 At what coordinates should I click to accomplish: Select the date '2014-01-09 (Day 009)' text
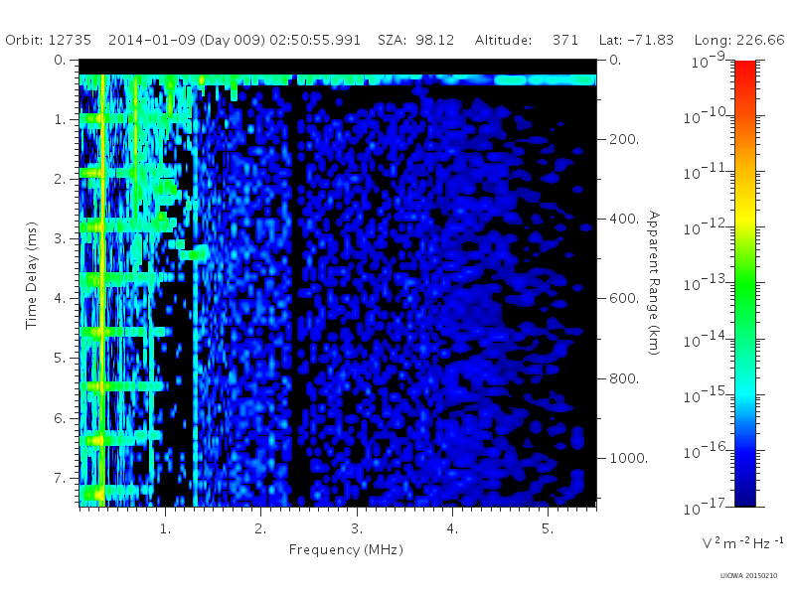pos(187,40)
